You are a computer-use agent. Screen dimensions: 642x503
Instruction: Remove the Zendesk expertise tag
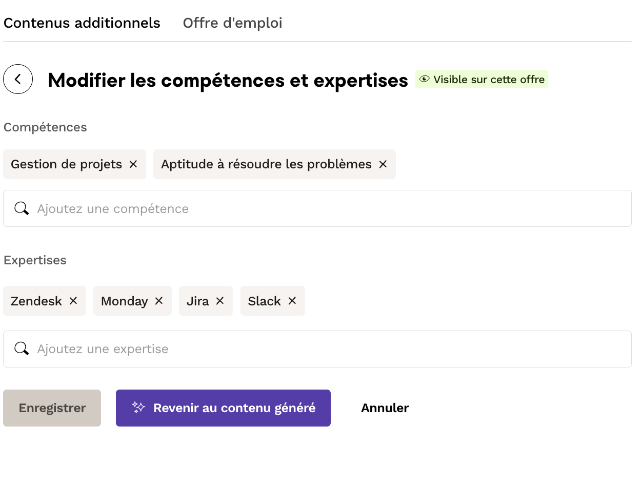tap(73, 301)
